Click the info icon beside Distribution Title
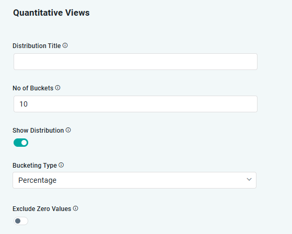Screen dimensions: 292x234 [65, 45]
